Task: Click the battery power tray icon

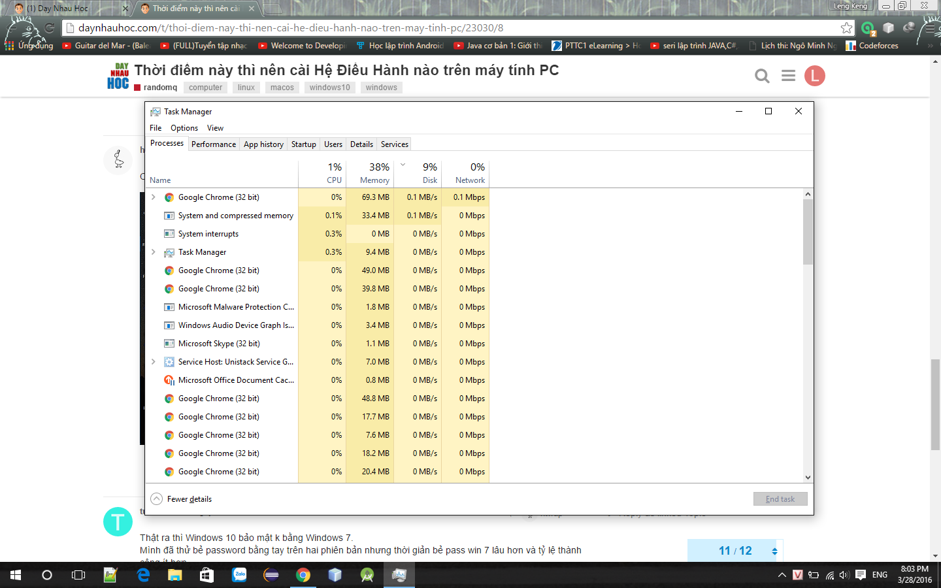Action: 814,575
